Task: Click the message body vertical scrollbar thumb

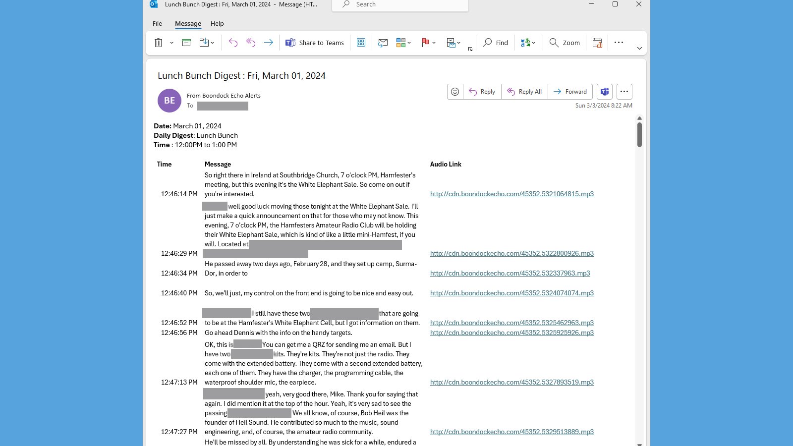Action: pos(639,134)
